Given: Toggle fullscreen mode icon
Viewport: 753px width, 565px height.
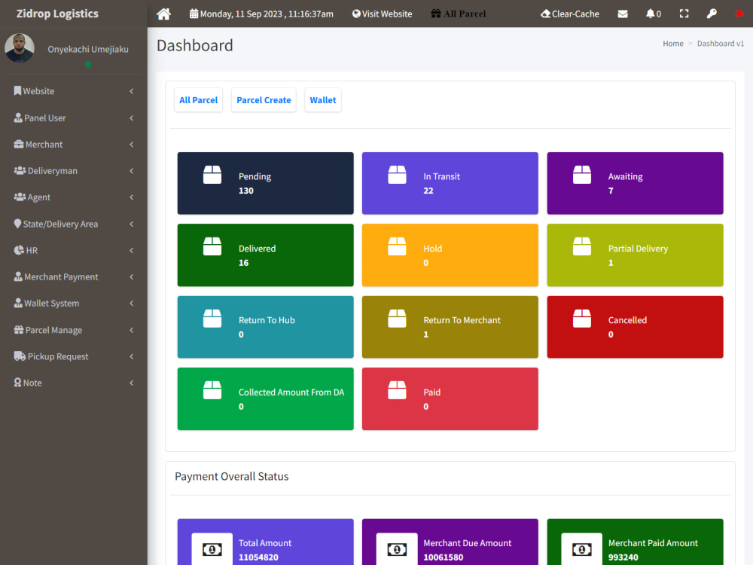Looking at the screenshot, I should coord(684,14).
